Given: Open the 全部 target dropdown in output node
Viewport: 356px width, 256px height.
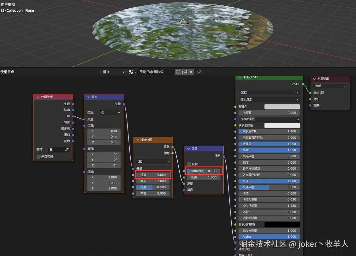Looking at the screenshot, I should coord(330,86).
